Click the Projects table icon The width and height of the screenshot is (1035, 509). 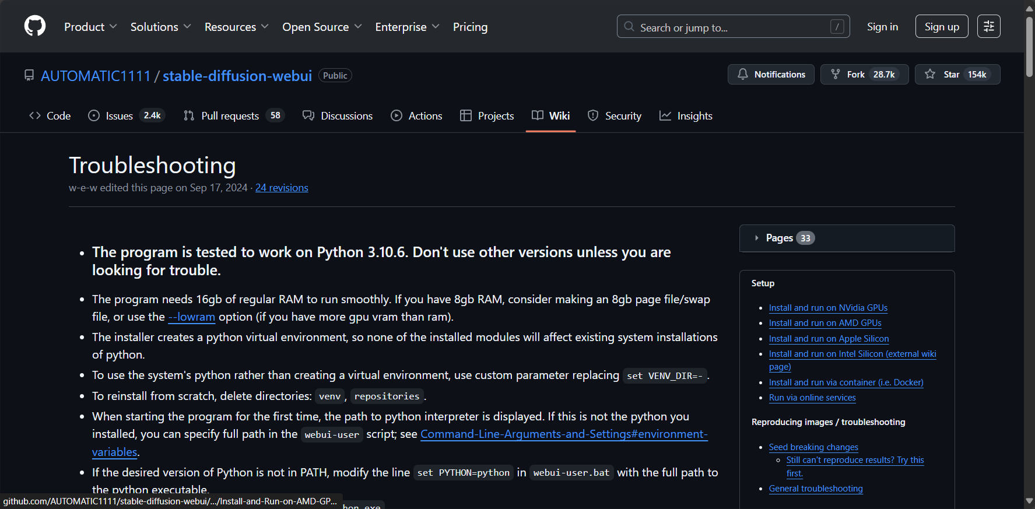466,115
